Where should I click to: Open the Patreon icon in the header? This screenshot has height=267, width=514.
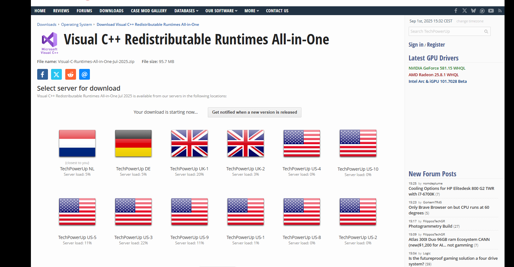click(482, 11)
